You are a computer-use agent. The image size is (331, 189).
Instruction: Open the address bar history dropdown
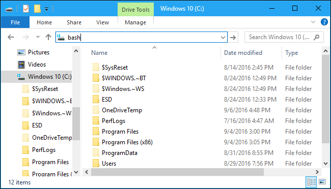pos(223,38)
